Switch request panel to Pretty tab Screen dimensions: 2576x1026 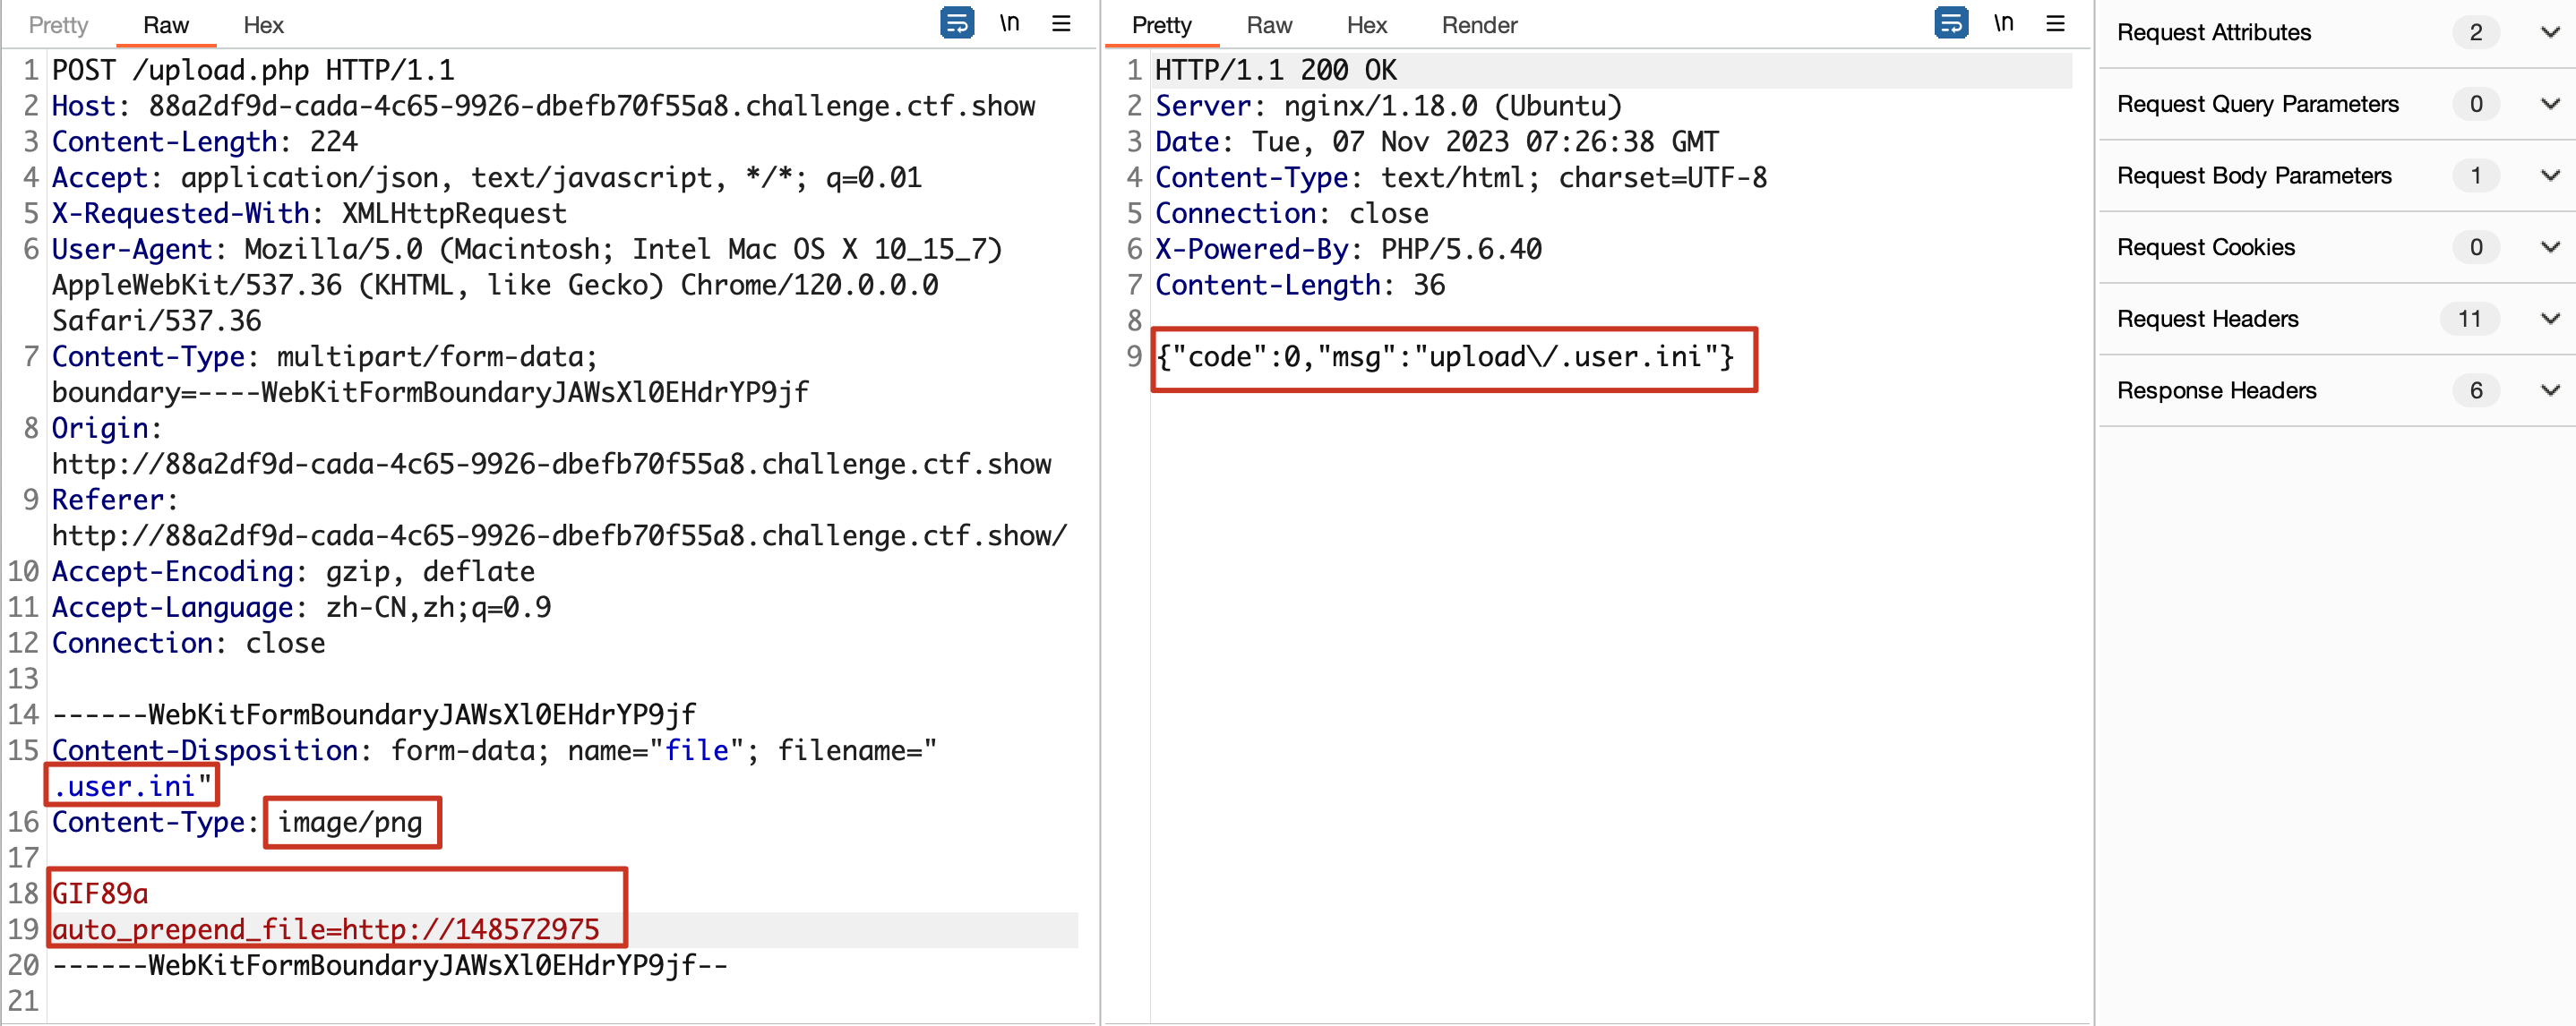(x=58, y=25)
